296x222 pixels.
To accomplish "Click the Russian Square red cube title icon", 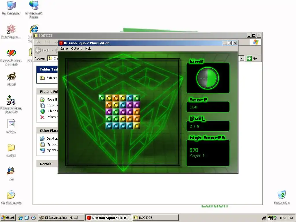I will tap(61, 43).
